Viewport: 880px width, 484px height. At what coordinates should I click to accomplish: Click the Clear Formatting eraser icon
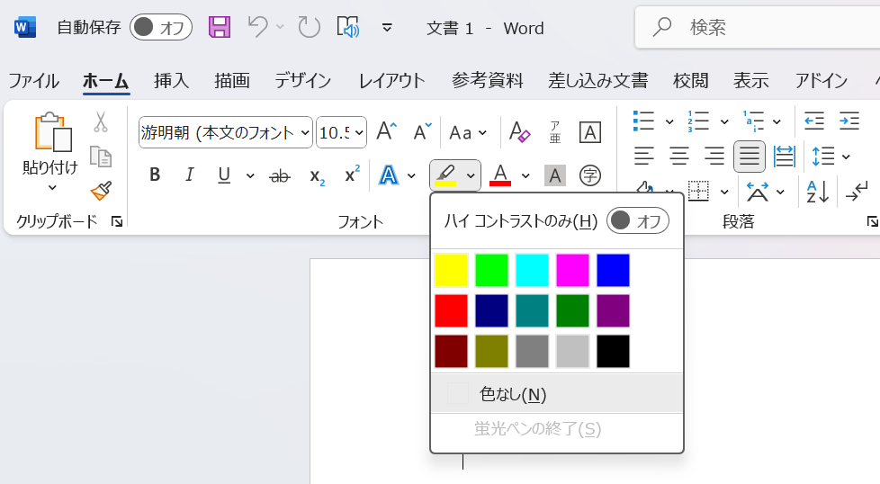519,132
